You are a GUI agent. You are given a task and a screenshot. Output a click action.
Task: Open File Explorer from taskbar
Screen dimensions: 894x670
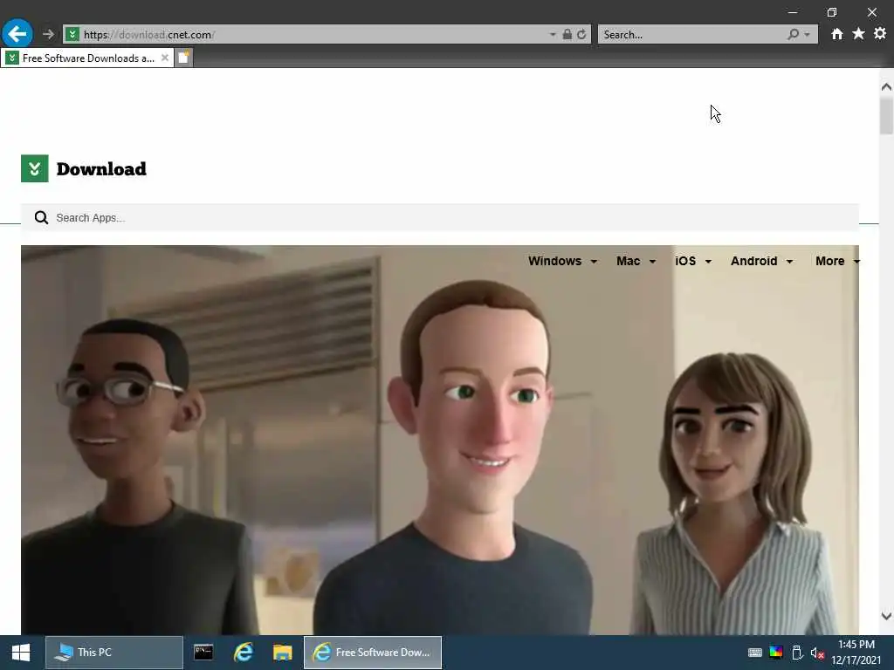(282, 653)
